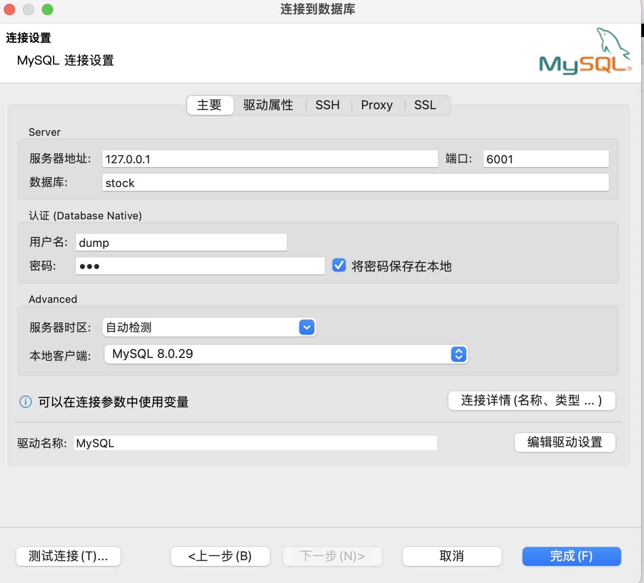Image resolution: width=644 pixels, height=583 pixels.
Task: Click 完成 to finish setup
Action: click(571, 556)
